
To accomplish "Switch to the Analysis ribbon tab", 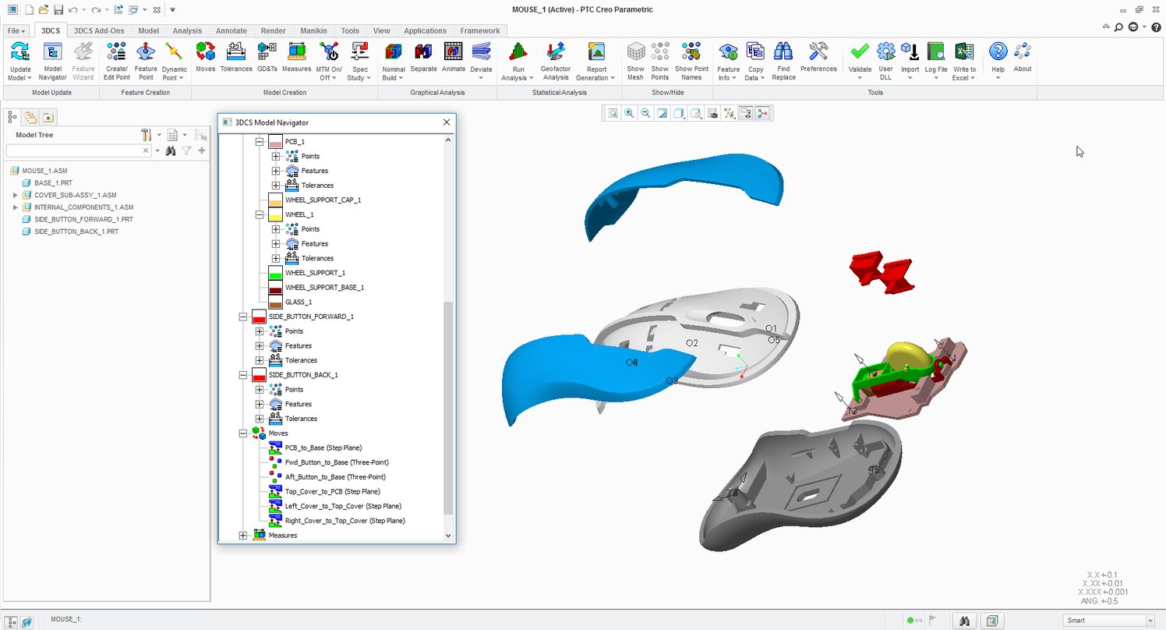I will [187, 30].
